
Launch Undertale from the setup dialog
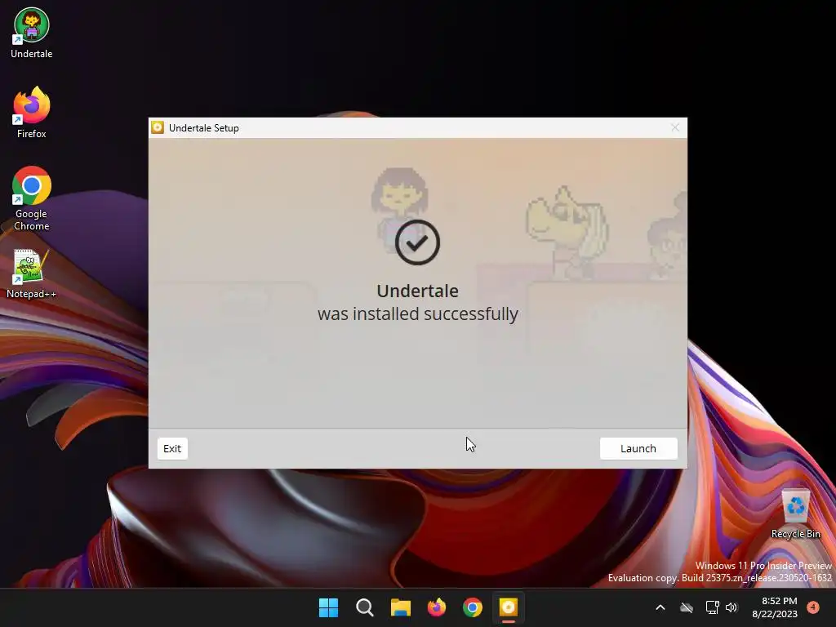tap(638, 448)
